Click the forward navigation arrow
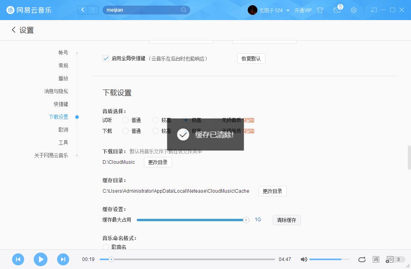 tap(93, 10)
